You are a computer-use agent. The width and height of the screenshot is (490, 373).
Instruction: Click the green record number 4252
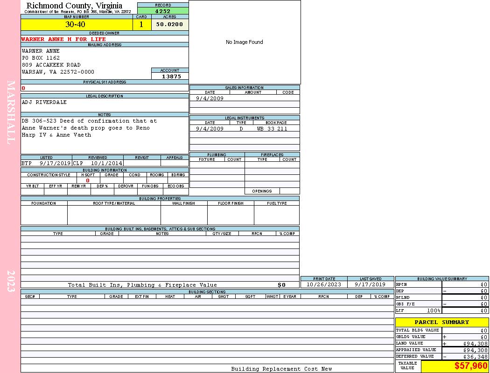pyautogui.click(x=163, y=11)
